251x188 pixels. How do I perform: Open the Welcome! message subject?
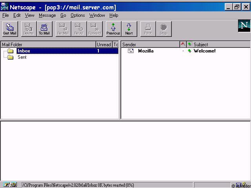[x=205, y=51]
